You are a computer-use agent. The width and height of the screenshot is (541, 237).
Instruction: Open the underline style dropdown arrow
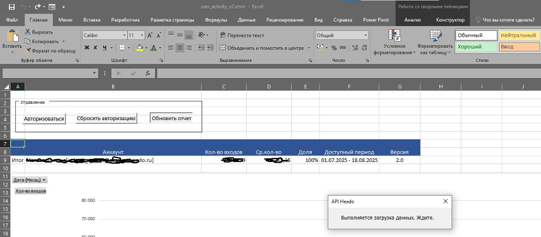click(x=112, y=48)
